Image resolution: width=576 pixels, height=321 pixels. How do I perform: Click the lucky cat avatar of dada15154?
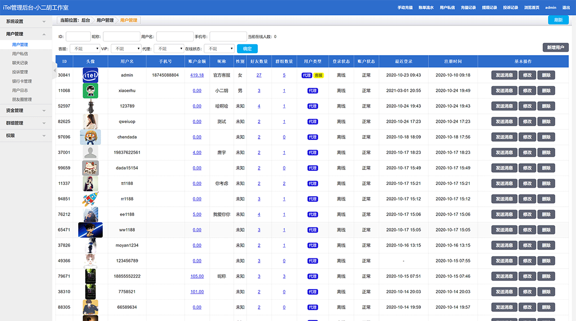point(90,168)
